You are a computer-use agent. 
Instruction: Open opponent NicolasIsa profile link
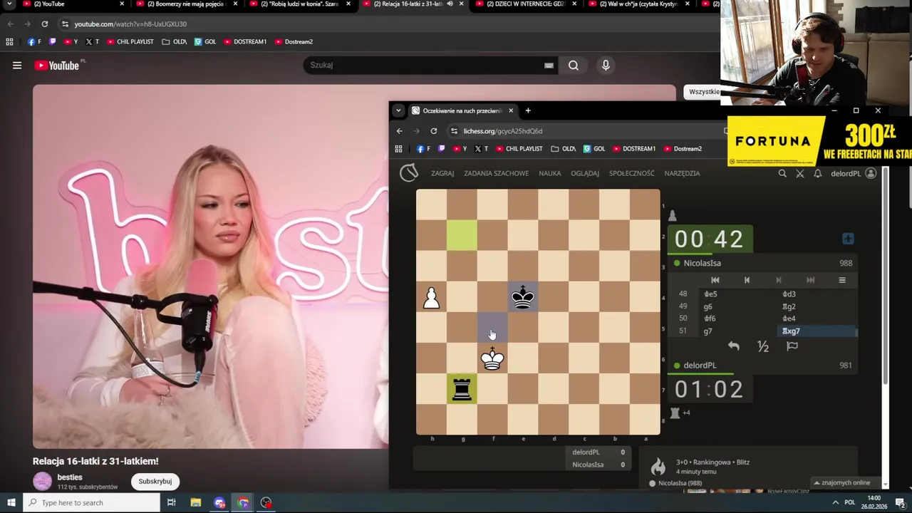click(x=702, y=263)
